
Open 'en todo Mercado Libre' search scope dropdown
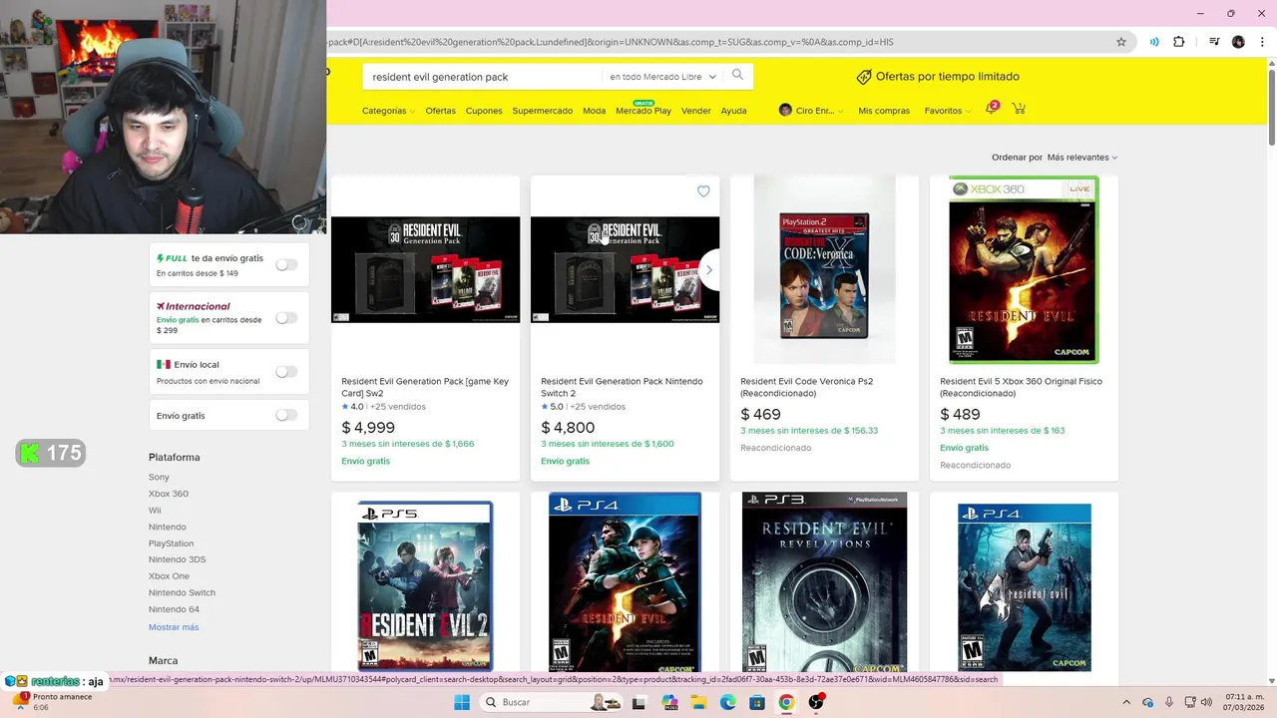tap(662, 77)
